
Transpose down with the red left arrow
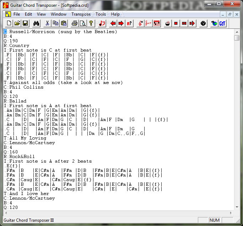113,23
